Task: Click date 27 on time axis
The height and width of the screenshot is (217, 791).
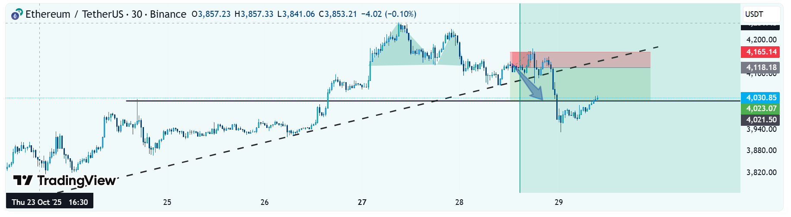Action: pyautogui.click(x=362, y=202)
